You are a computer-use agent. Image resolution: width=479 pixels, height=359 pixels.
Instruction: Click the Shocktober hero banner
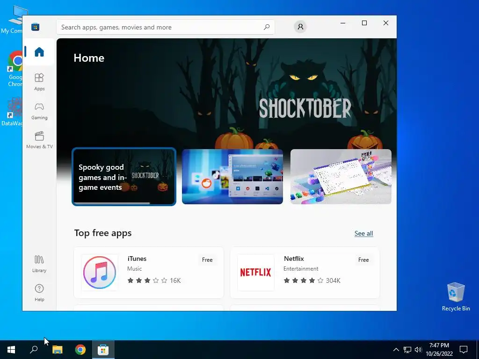point(227,93)
